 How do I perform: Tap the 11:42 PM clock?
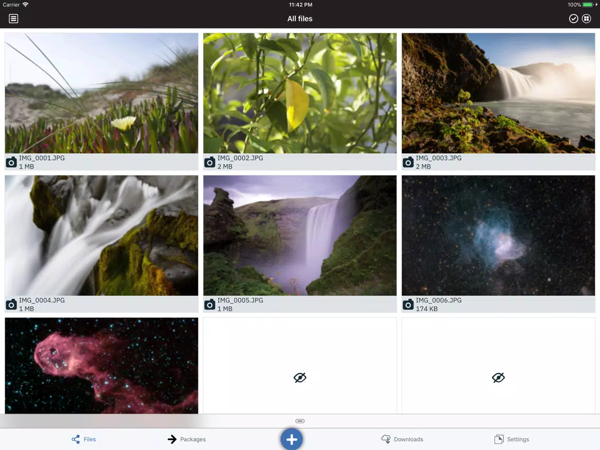pos(301,5)
